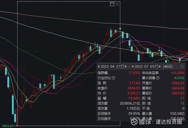Open calendar picker for start date 2022-04-27

[x=123, y=66]
